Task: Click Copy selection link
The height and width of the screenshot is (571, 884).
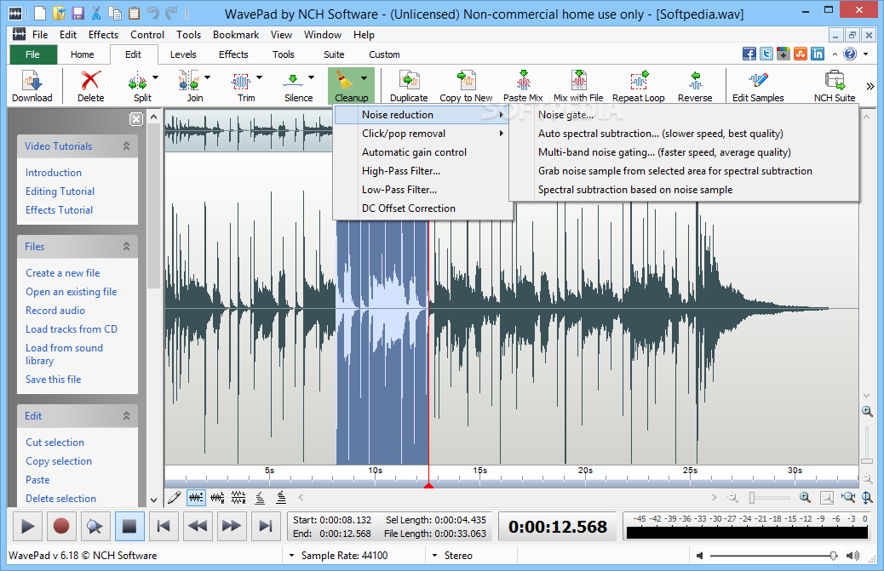Action: click(59, 460)
